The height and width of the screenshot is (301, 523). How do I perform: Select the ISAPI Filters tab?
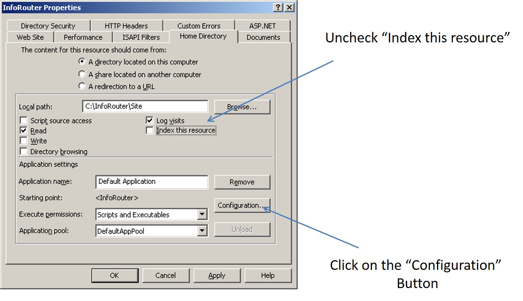(x=141, y=37)
